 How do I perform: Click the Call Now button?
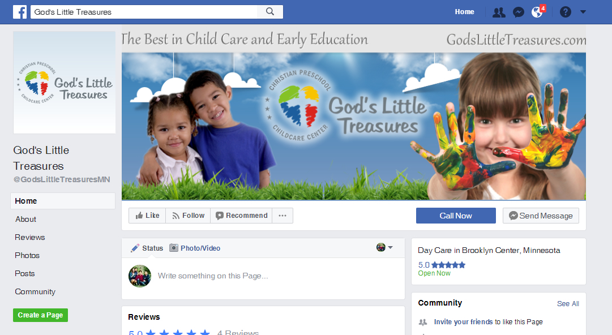tap(456, 216)
